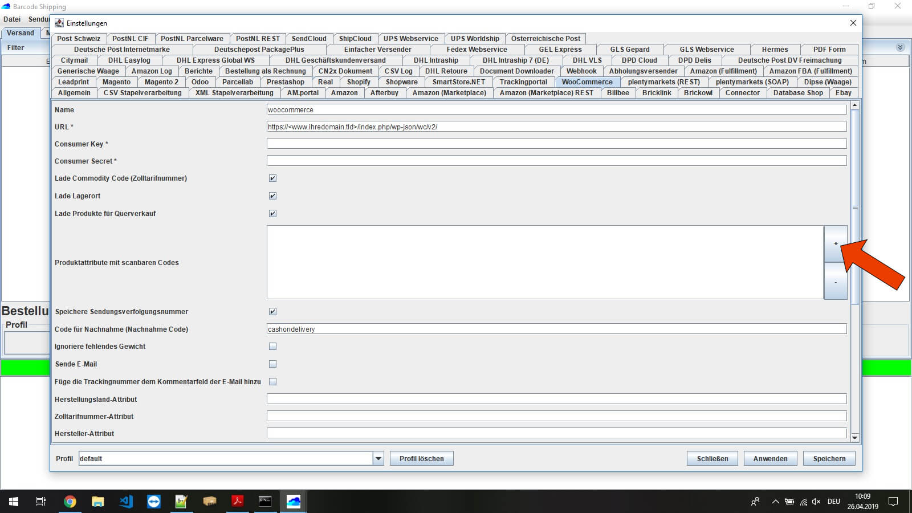Viewport: 912px width, 513px height.
Task: Click the URL input field
Action: pyautogui.click(x=556, y=127)
